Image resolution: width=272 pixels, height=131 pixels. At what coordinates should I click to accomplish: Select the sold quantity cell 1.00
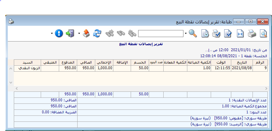[x=199, y=68]
